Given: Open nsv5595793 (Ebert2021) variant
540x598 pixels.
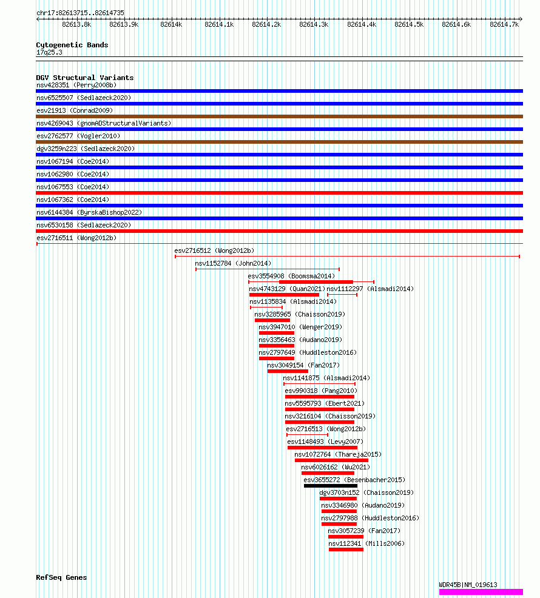Looking at the screenshot, I should (x=325, y=403).
